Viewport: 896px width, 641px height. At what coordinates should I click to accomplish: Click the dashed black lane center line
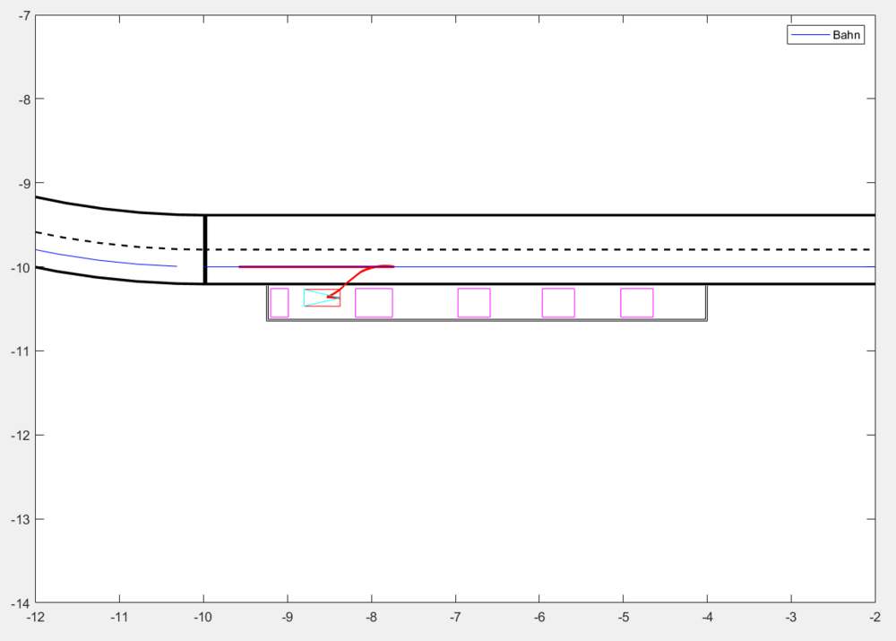[x=538, y=249]
